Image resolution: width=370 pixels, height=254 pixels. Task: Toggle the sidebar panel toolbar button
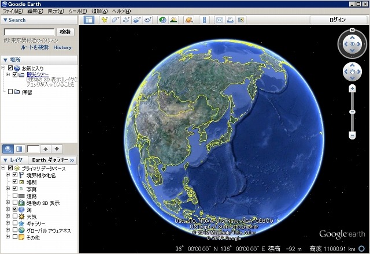tap(89, 20)
